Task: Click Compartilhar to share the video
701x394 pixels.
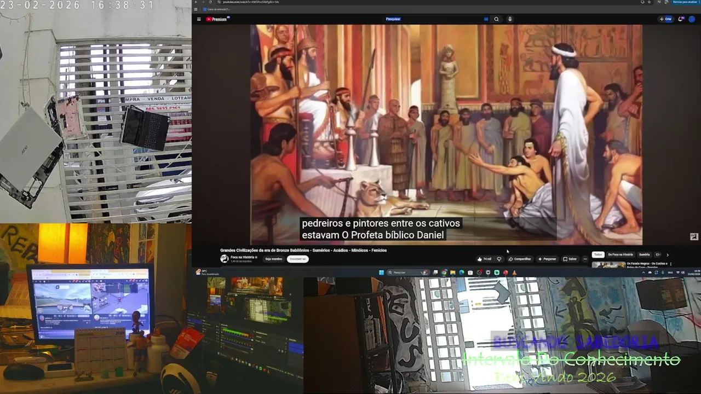Action: pos(520,259)
